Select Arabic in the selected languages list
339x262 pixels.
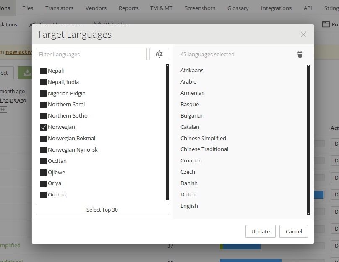click(x=188, y=81)
